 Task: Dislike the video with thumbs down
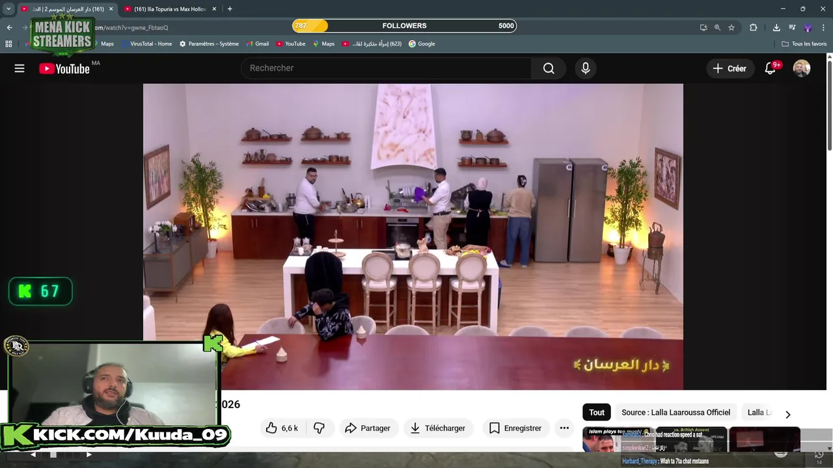319,428
